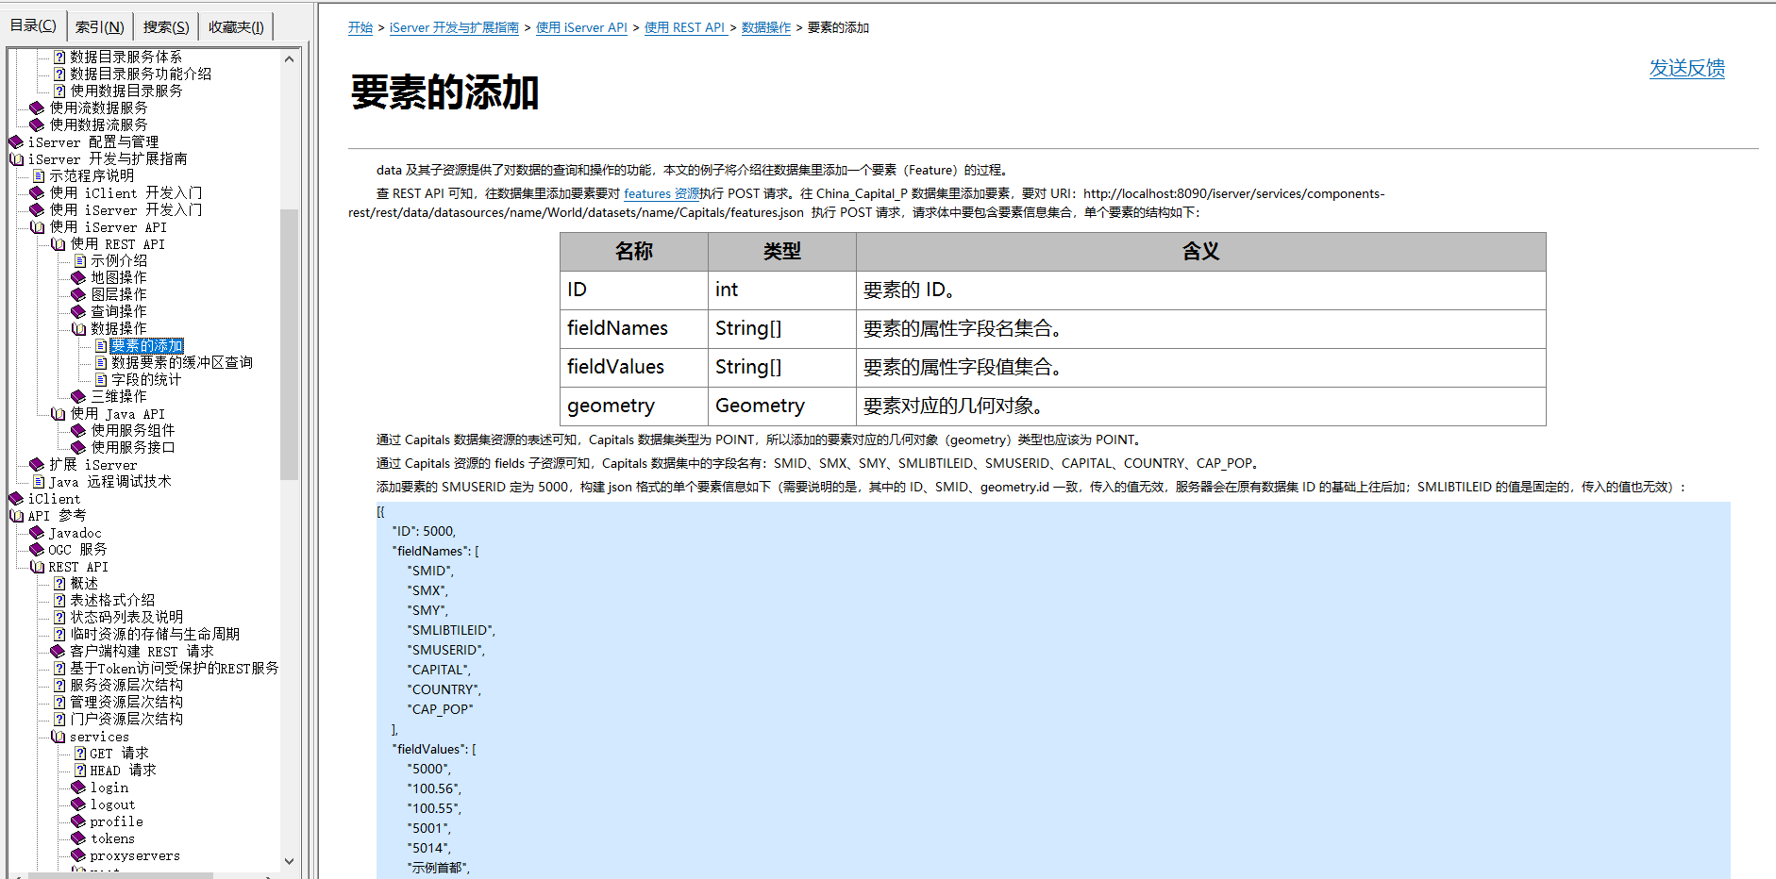The height and width of the screenshot is (879, 1776).
Task: Click the book icon beside 使用数据流服务
Action: [38, 125]
